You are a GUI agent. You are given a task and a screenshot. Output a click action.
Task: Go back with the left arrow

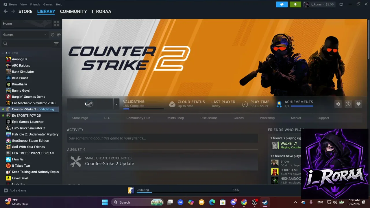point(5,12)
